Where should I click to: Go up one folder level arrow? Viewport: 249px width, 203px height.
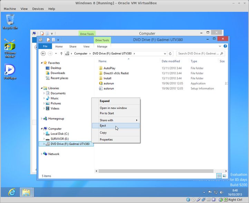tap(61, 53)
